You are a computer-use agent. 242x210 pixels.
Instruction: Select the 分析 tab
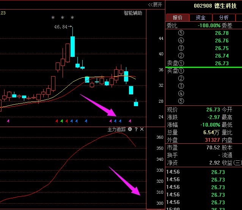pyautogui.click(x=224, y=17)
